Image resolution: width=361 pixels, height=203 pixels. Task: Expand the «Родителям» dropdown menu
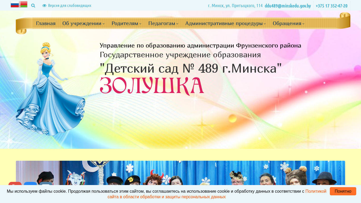click(126, 23)
